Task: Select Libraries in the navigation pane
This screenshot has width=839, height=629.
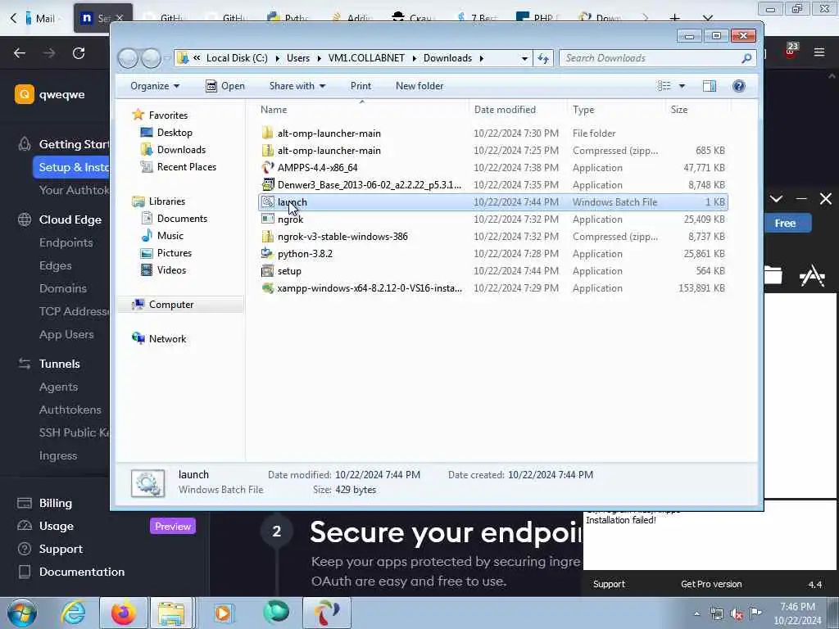Action: click(x=167, y=201)
